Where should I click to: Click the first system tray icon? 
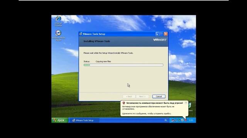coord(173,120)
